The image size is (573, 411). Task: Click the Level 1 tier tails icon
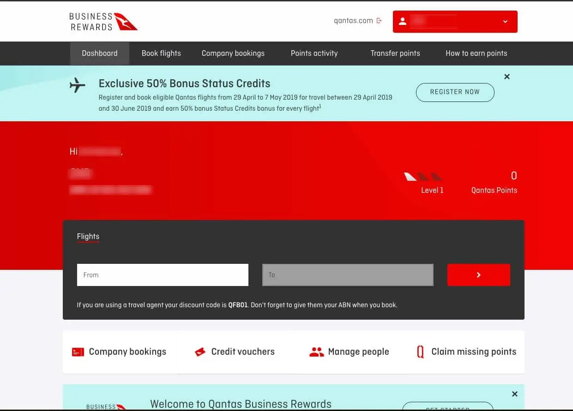(423, 177)
